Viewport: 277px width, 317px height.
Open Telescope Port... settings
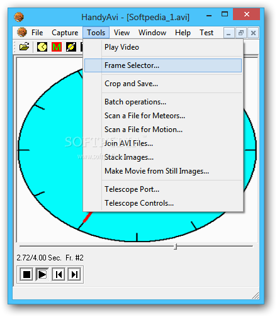pos(163,189)
